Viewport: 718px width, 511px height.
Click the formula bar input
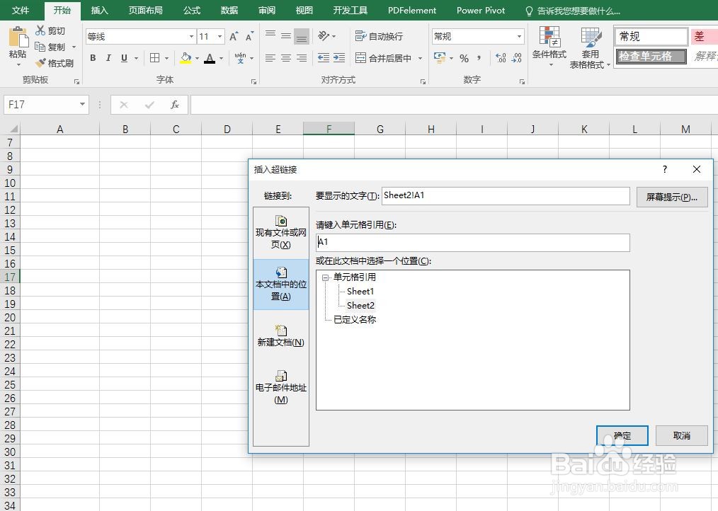pyautogui.click(x=455, y=105)
